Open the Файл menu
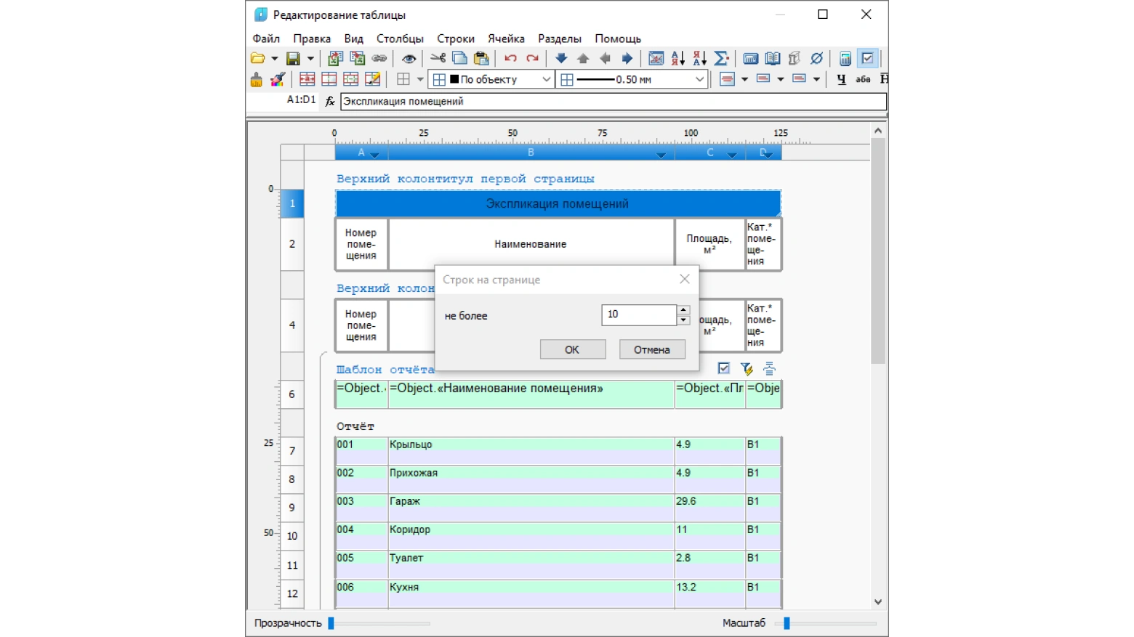 click(x=266, y=38)
